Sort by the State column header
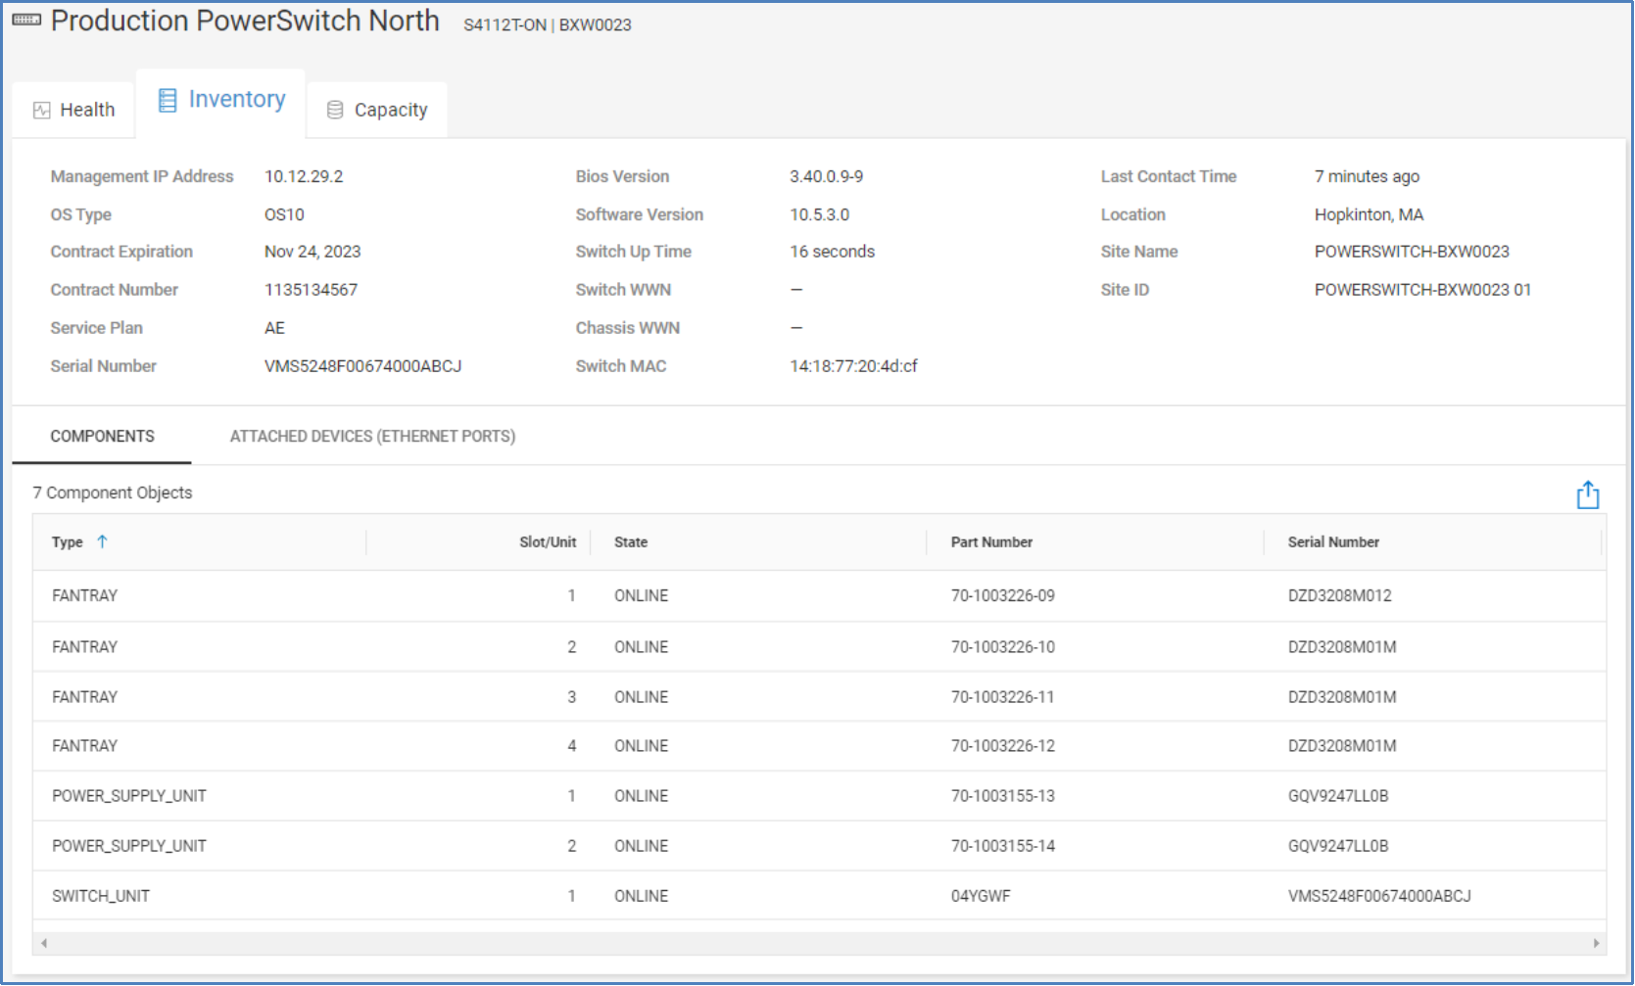Image resolution: width=1635 pixels, height=986 pixels. [x=631, y=541]
